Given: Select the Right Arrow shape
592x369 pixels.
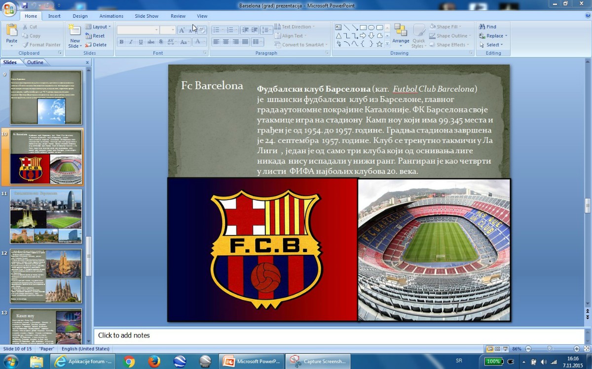Looking at the screenshot, I should [x=363, y=35].
